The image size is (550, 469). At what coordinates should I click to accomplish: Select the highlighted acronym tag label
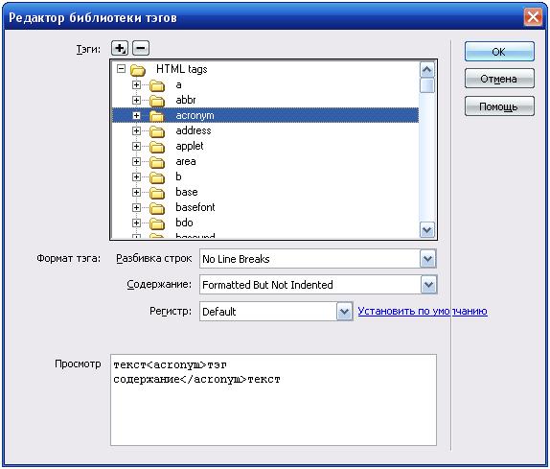click(195, 115)
